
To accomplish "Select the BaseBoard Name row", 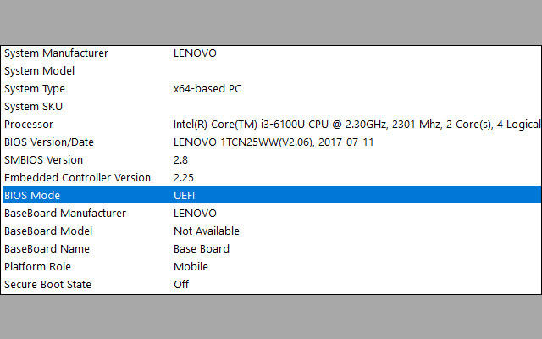I will pyautogui.click(x=272, y=248).
